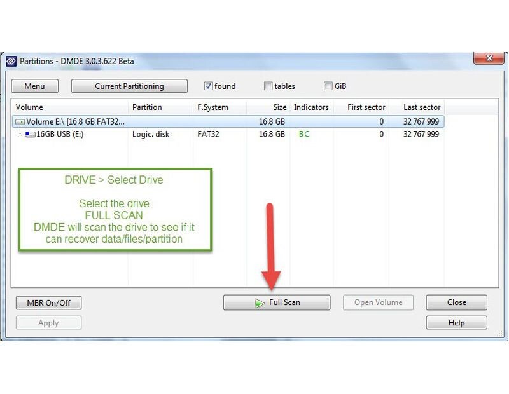Open the Help button
The height and width of the screenshot is (394, 509).
pyautogui.click(x=456, y=323)
